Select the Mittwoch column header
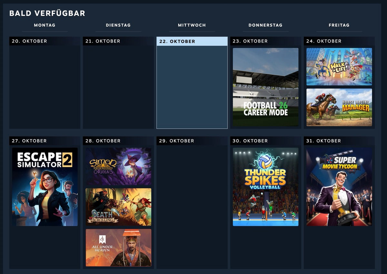The width and height of the screenshot is (387, 274). (192, 25)
